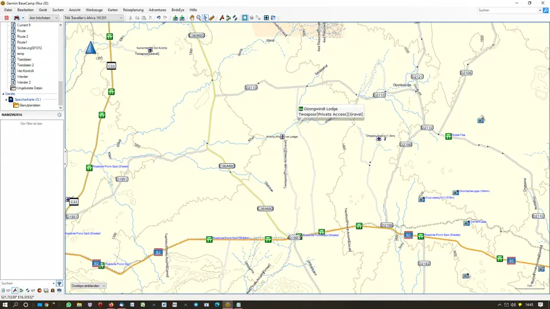Open the BirdsEye menu
Image resolution: width=550 pixels, height=309 pixels.
click(178, 10)
